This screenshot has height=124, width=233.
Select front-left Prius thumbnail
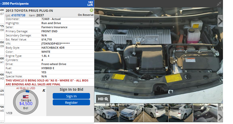107,113
